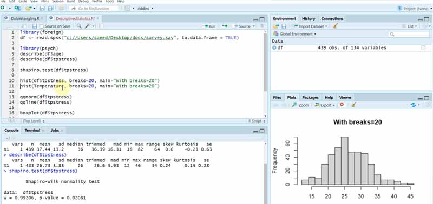Close the Jobs tab

click(62, 131)
